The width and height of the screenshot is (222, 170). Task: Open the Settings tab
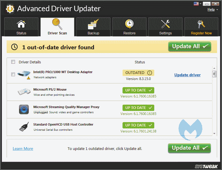tap(165, 27)
